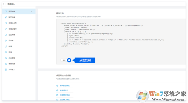The height and width of the screenshot is (103, 188).
Task: Open 企业微信 chat bubble icon
Action: [6, 35]
